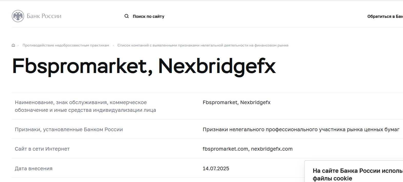Screen dimensions: 403x182
Task: Click the nexbridgefx.com site entry
Action: 272,149
